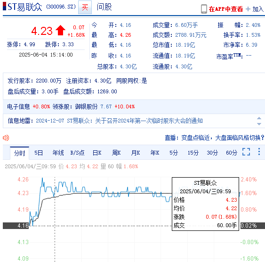
Task: Click the red price up arrow
Action: 60,30
